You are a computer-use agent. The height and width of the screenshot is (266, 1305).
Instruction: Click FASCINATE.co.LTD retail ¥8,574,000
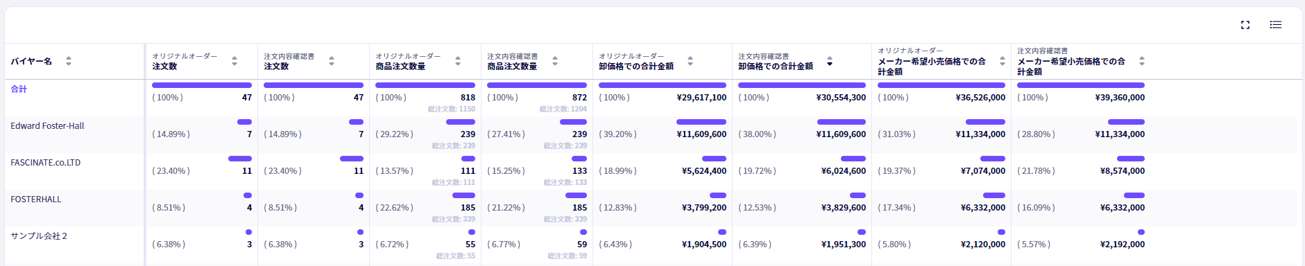point(1123,171)
